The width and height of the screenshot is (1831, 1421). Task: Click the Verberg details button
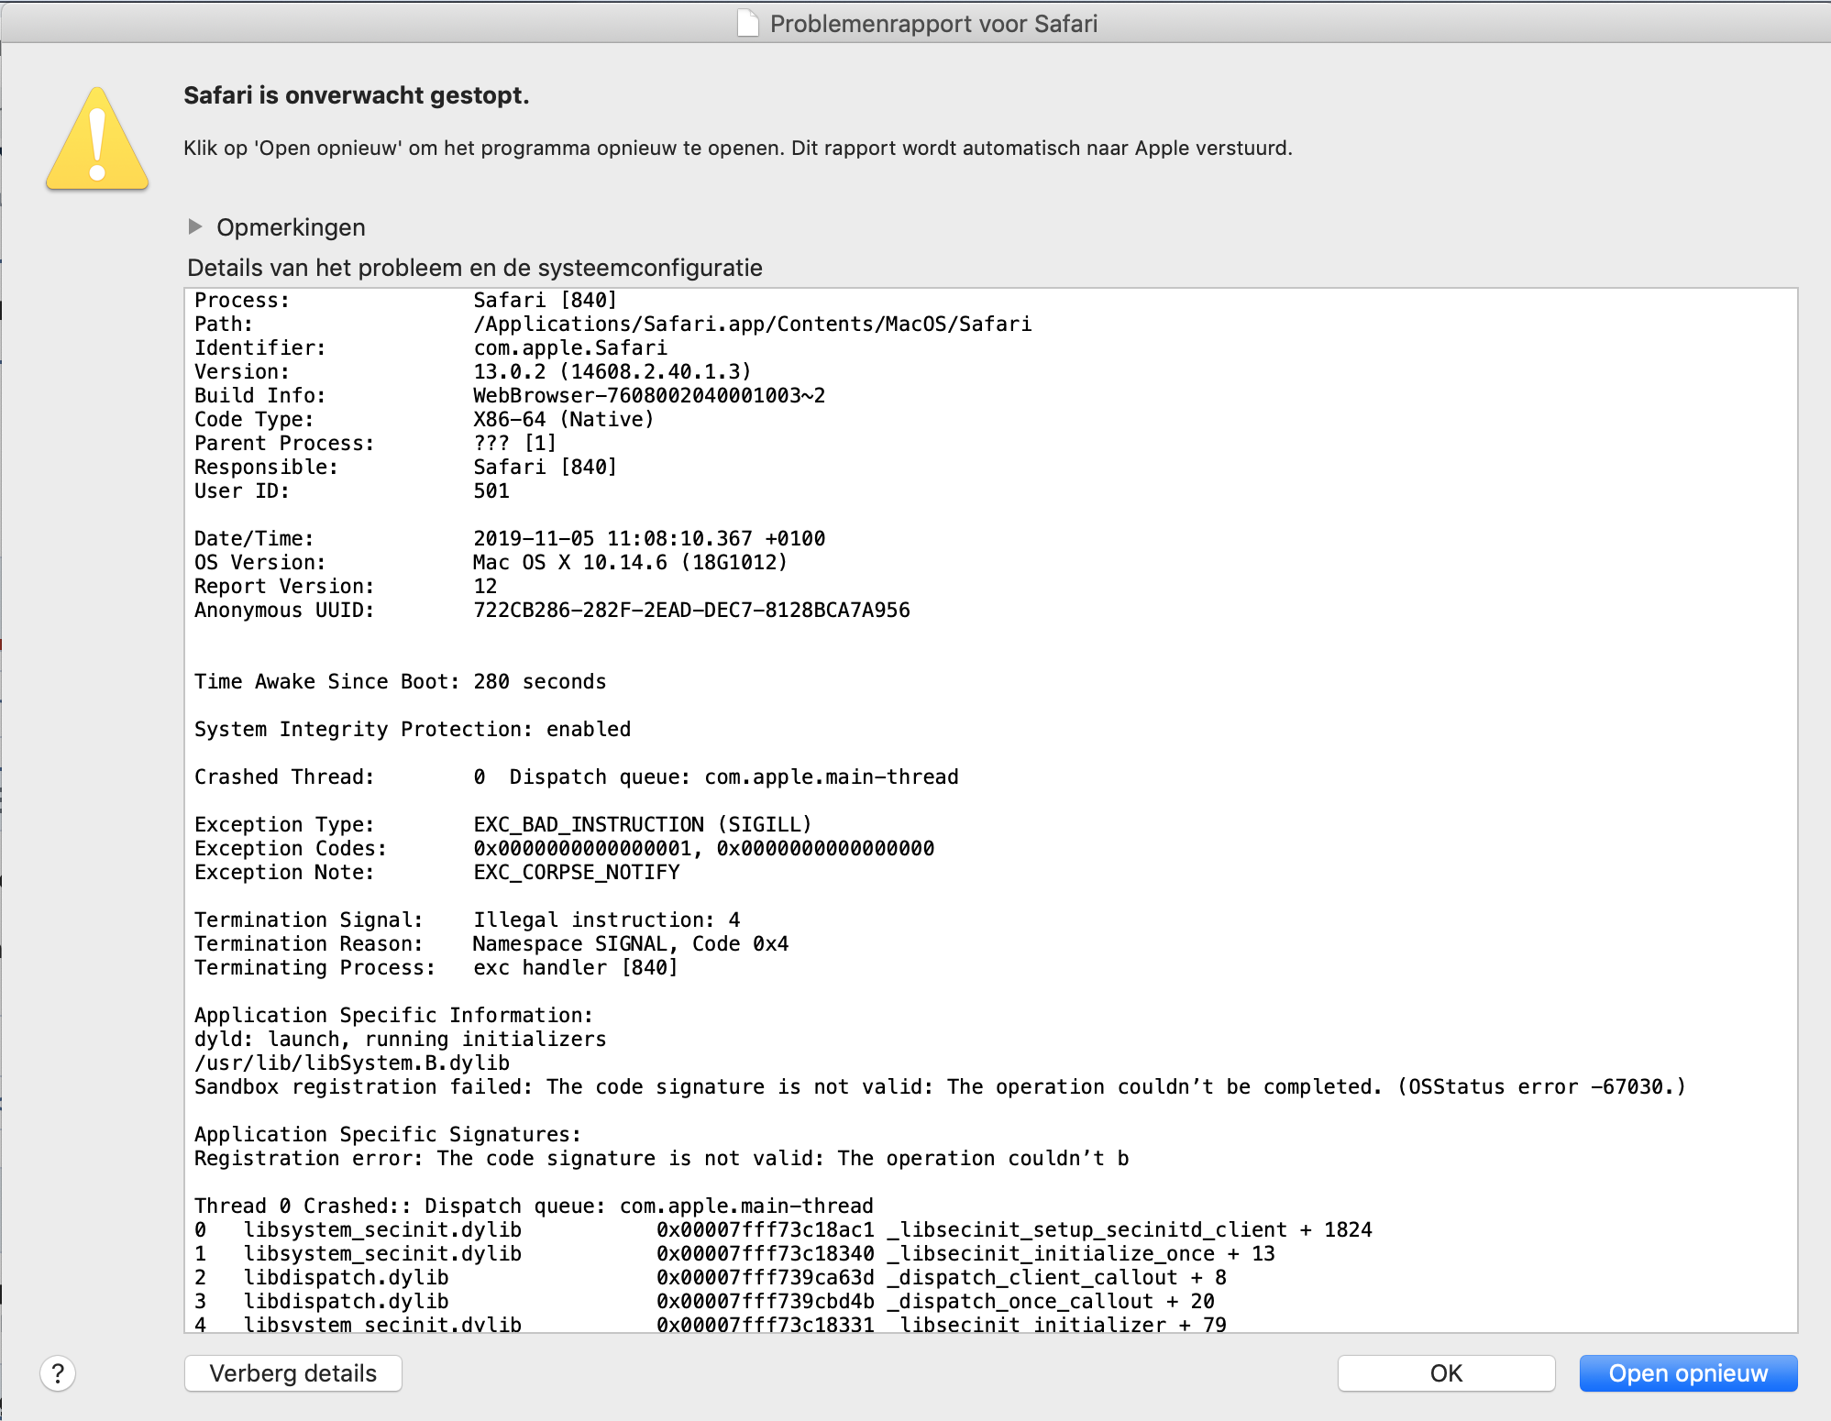point(293,1373)
